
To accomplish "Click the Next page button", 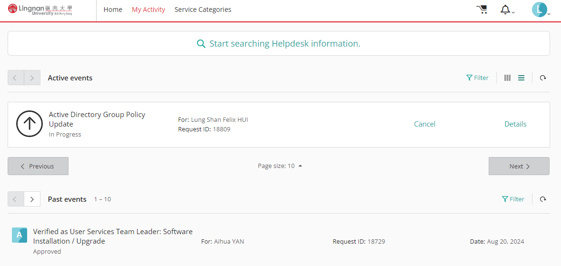I will tap(519, 166).
